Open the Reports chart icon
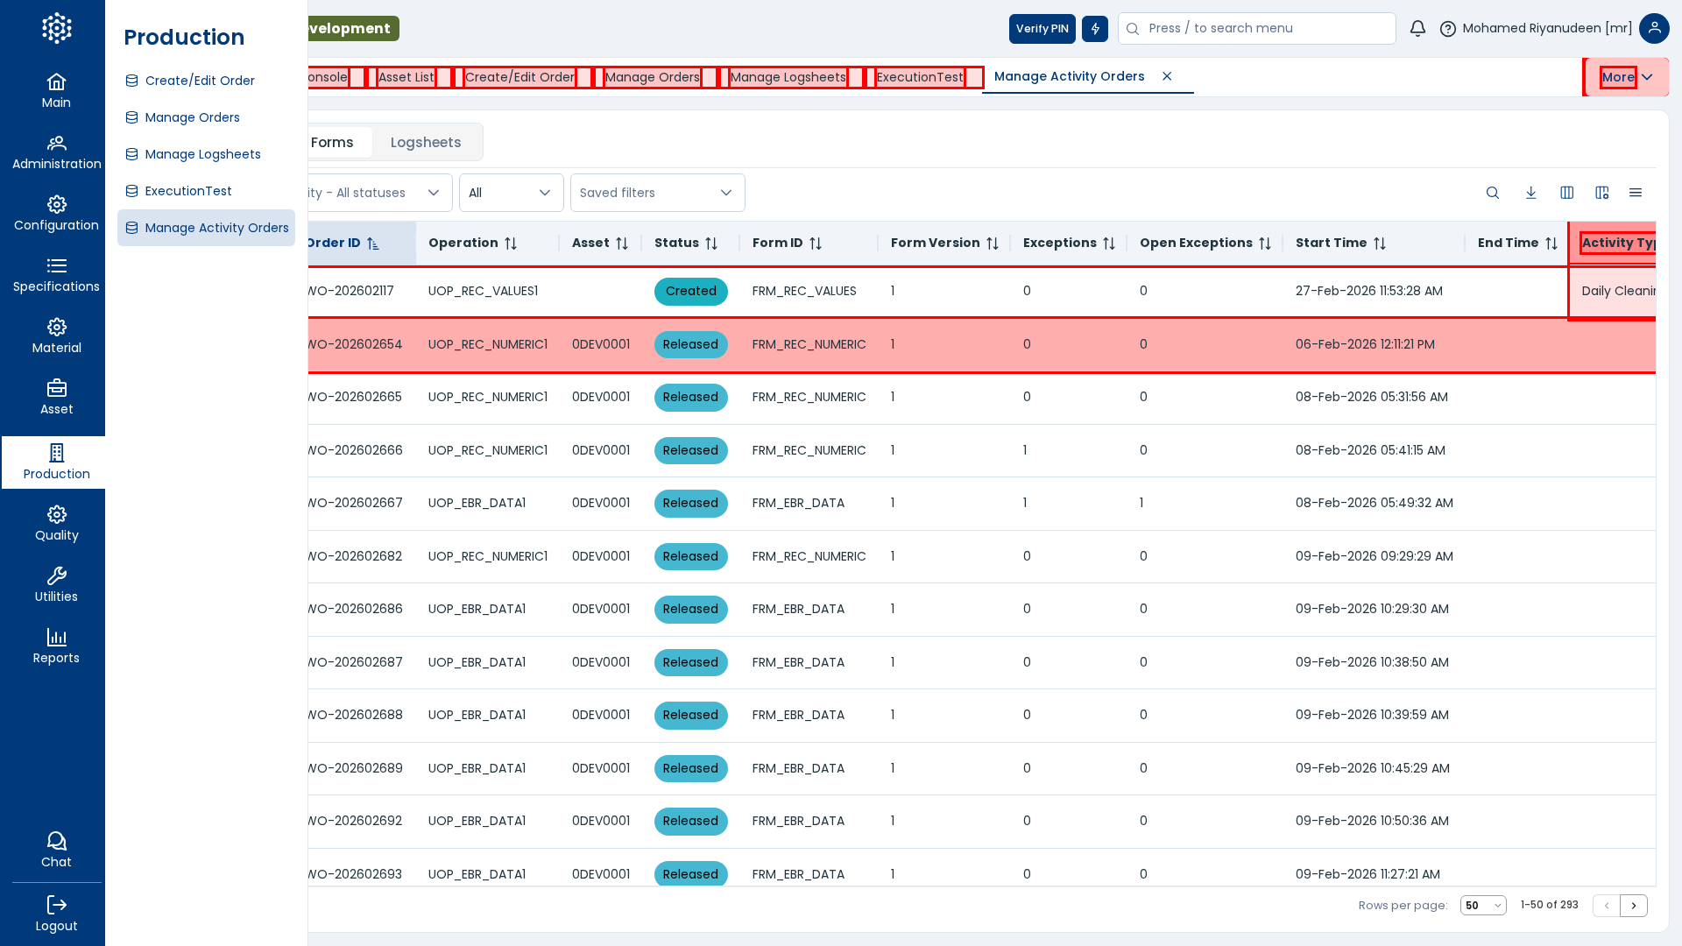The width and height of the screenshot is (1682, 946). tap(56, 646)
